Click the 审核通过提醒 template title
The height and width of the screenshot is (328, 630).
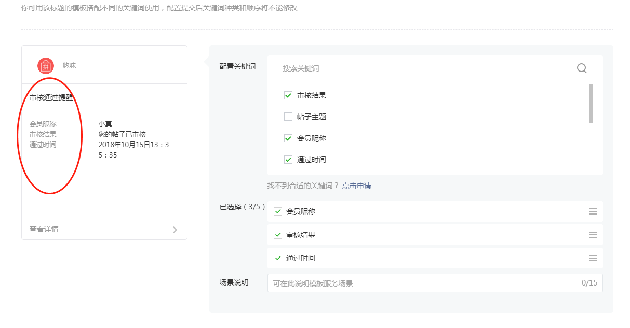point(51,97)
